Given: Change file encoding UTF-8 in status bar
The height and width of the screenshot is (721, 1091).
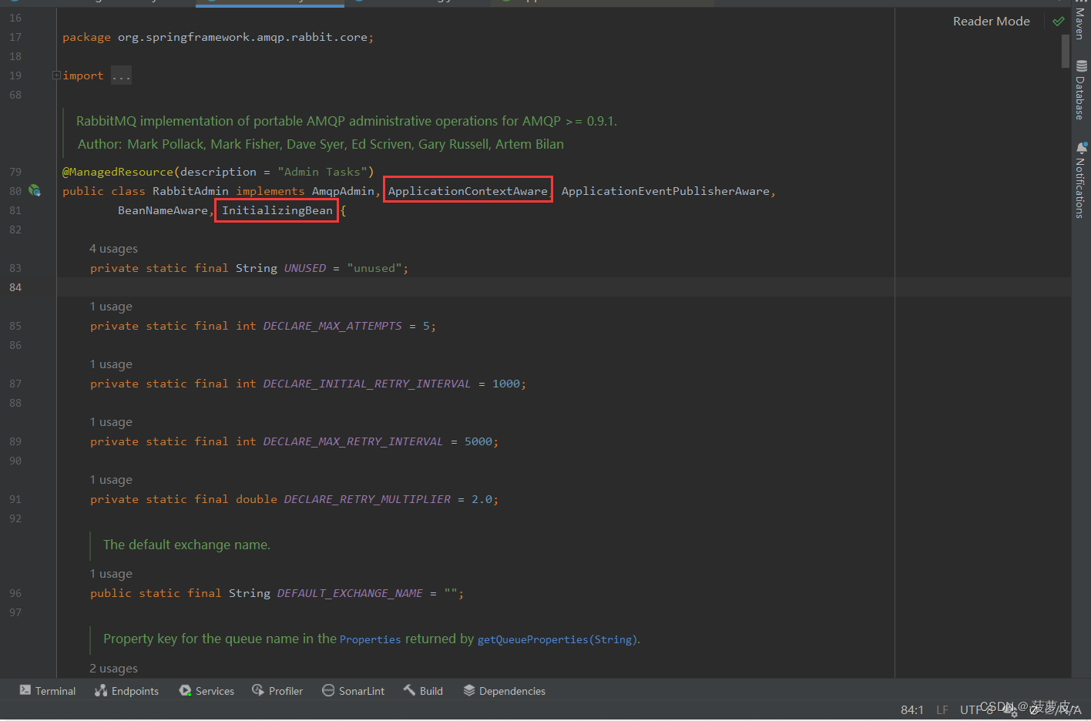Looking at the screenshot, I should tap(976, 709).
